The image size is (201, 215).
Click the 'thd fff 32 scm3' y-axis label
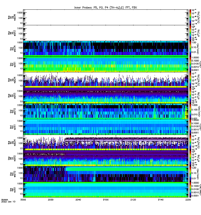pyautogui.click(x=12, y=96)
